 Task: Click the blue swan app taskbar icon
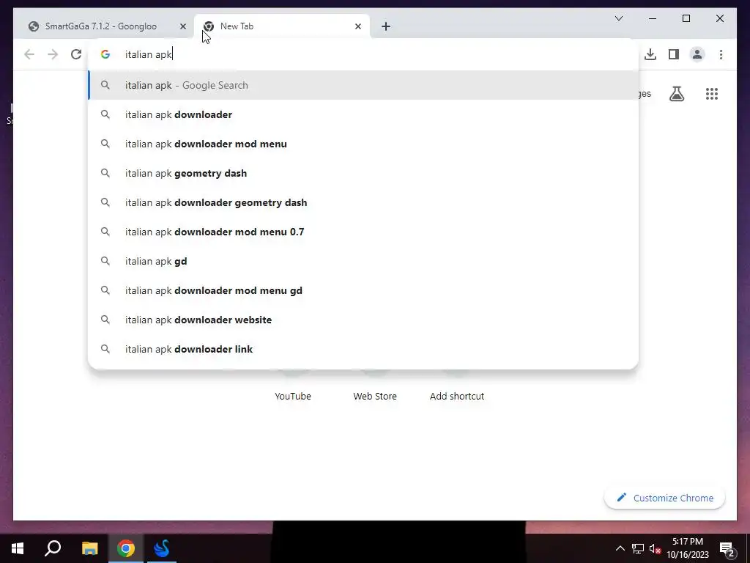point(162,548)
